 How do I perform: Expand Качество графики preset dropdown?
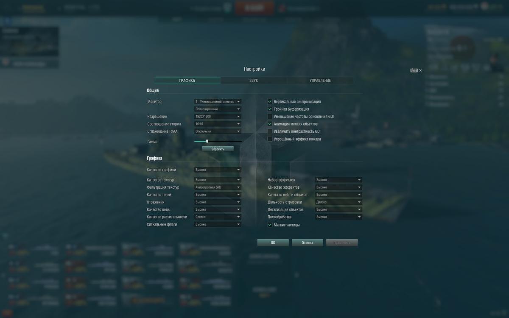(x=218, y=170)
